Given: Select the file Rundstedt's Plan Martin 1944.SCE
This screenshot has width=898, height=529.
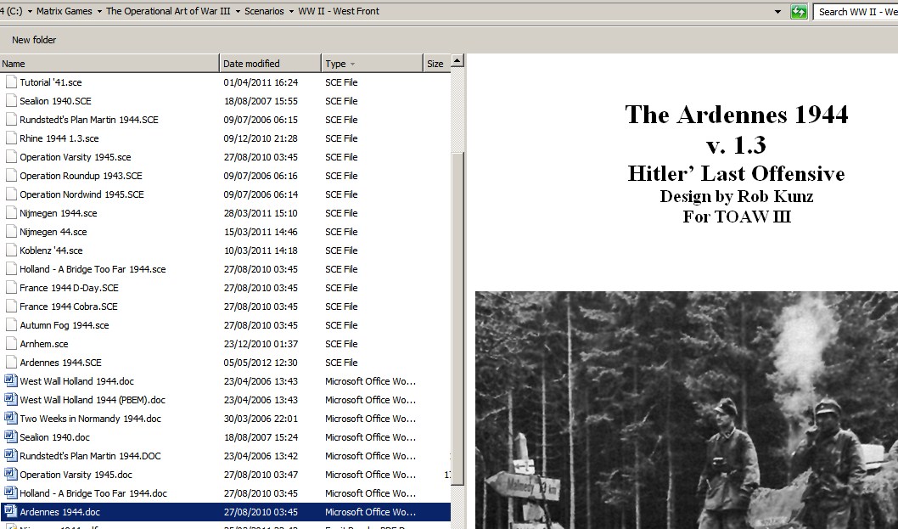Looking at the screenshot, I should 89,120.
